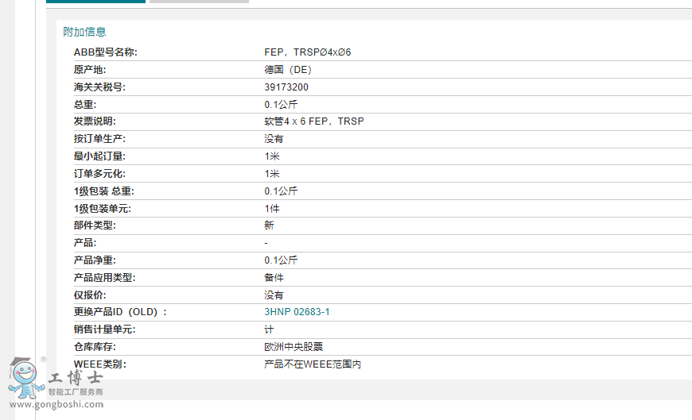Click the 仅报价 label
Image resolution: width=692 pixels, height=420 pixels.
(x=90, y=295)
